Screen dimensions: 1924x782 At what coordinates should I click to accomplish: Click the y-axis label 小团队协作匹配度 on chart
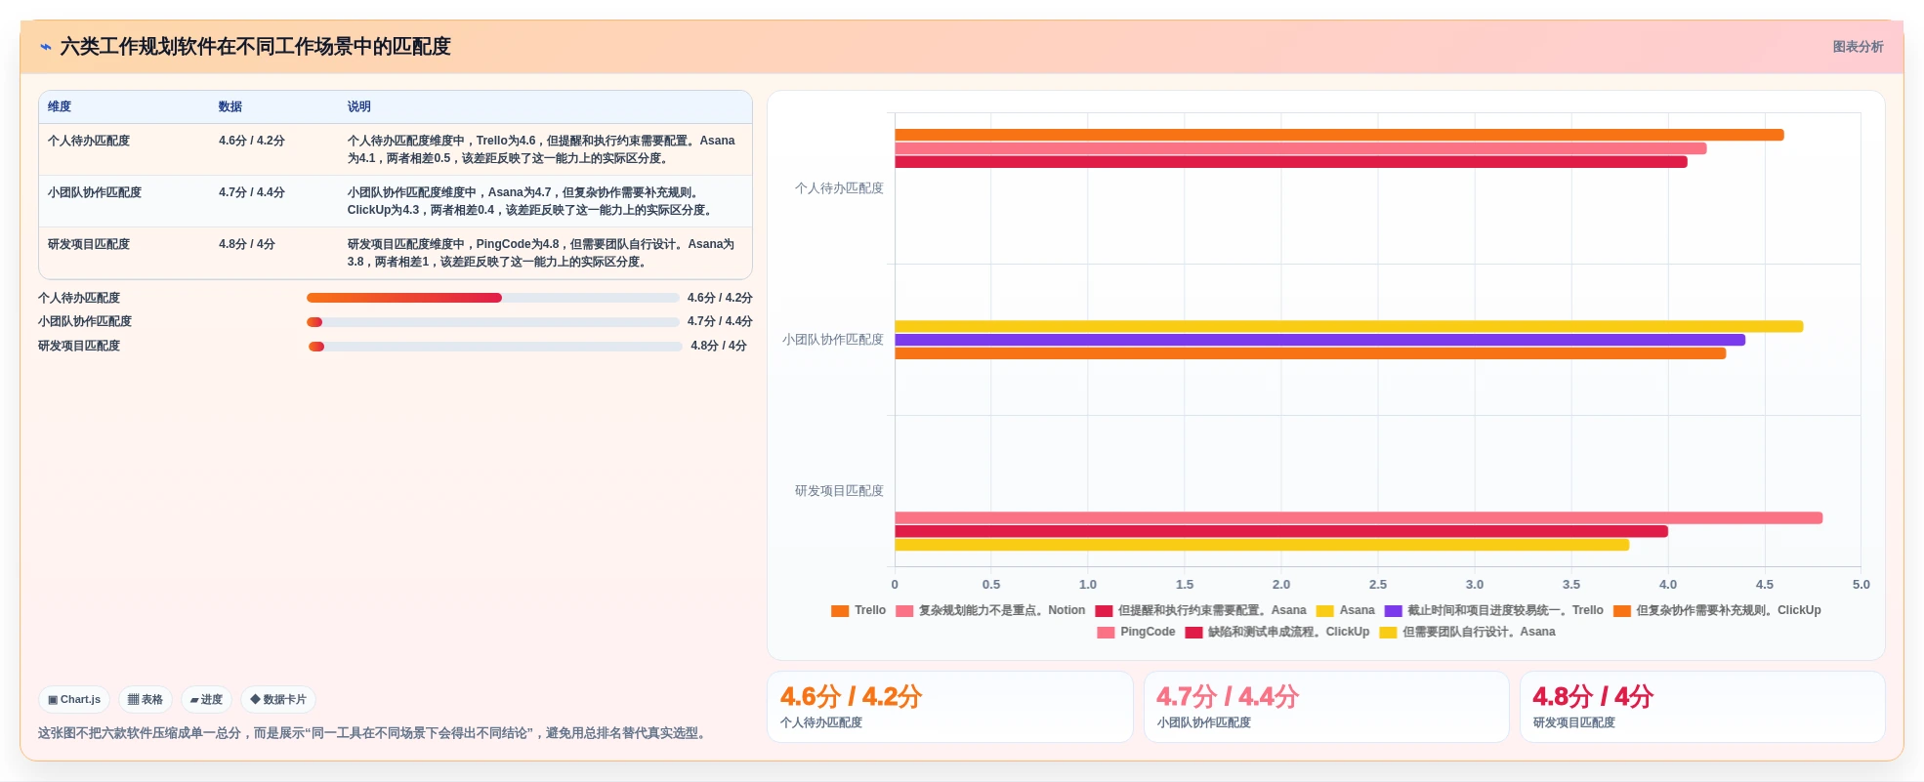pyautogui.click(x=833, y=340)
